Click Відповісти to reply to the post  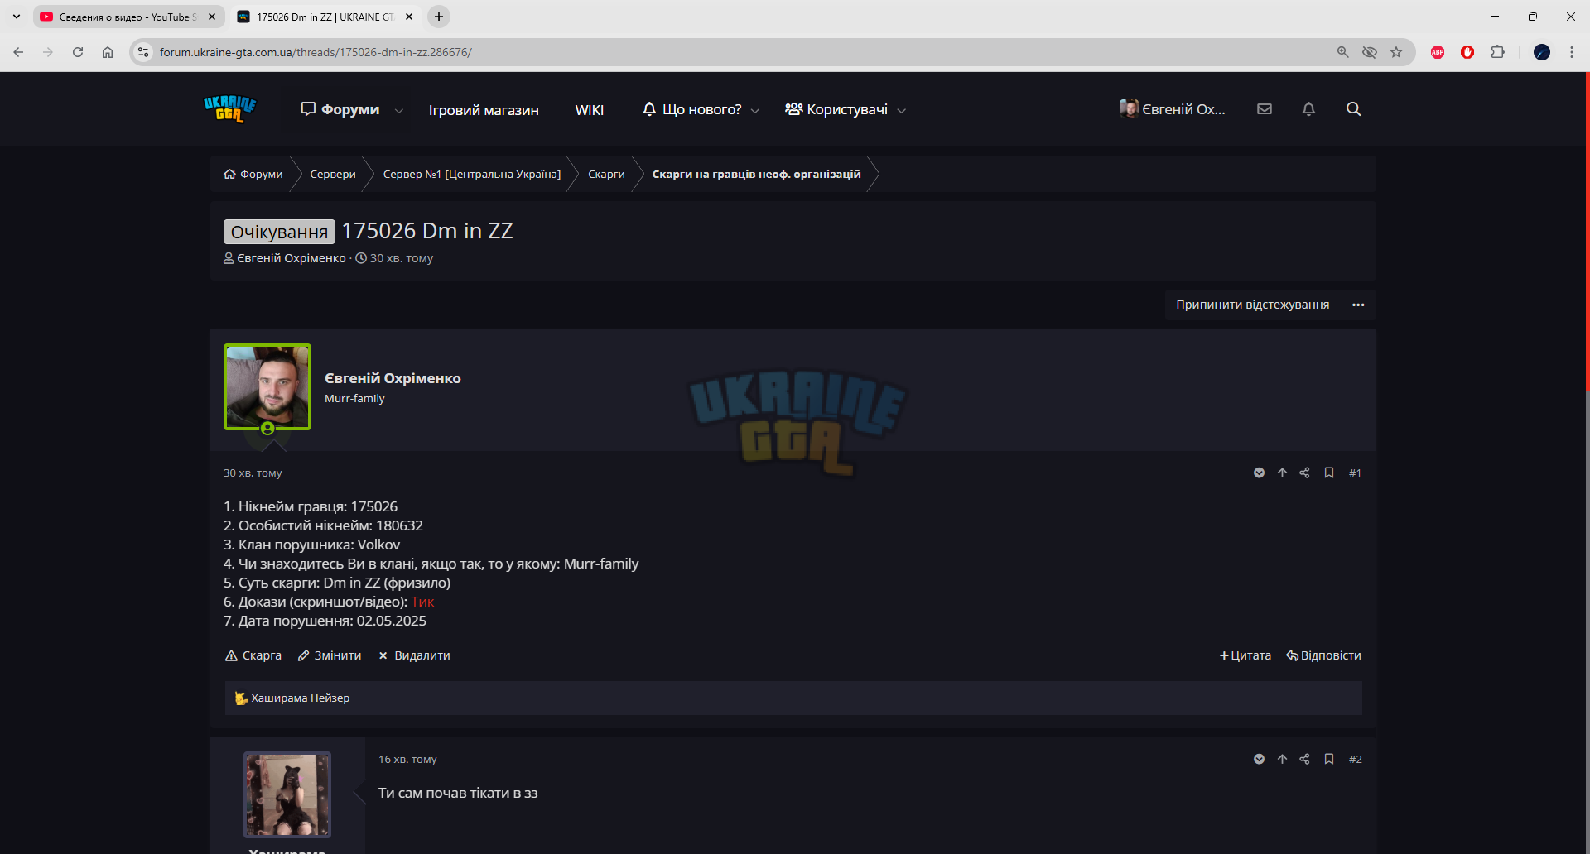(1323, 655)
